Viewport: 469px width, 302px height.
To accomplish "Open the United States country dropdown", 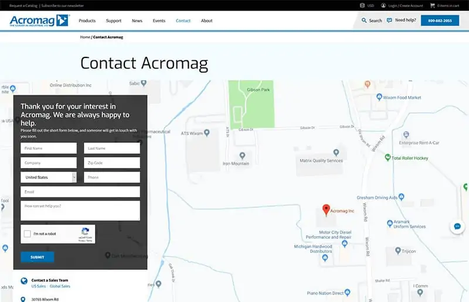I will click(49, 177).
